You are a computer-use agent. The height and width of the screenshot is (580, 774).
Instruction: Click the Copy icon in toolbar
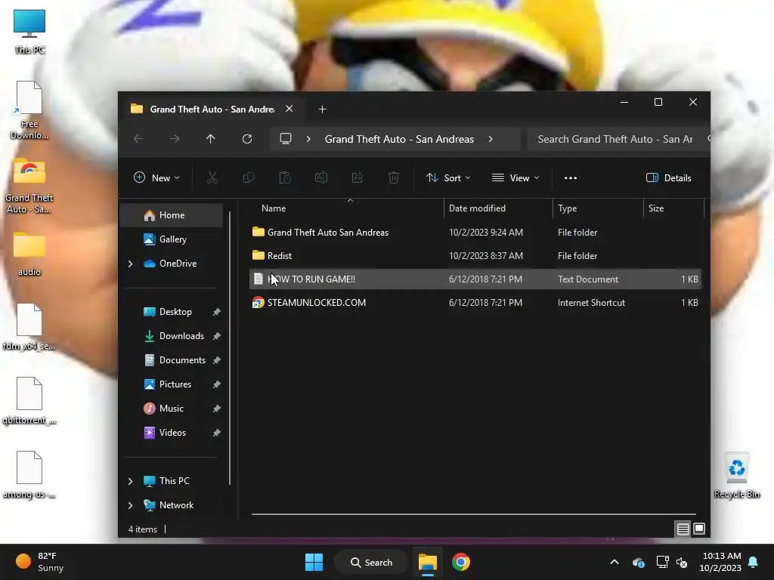[248, 177]
